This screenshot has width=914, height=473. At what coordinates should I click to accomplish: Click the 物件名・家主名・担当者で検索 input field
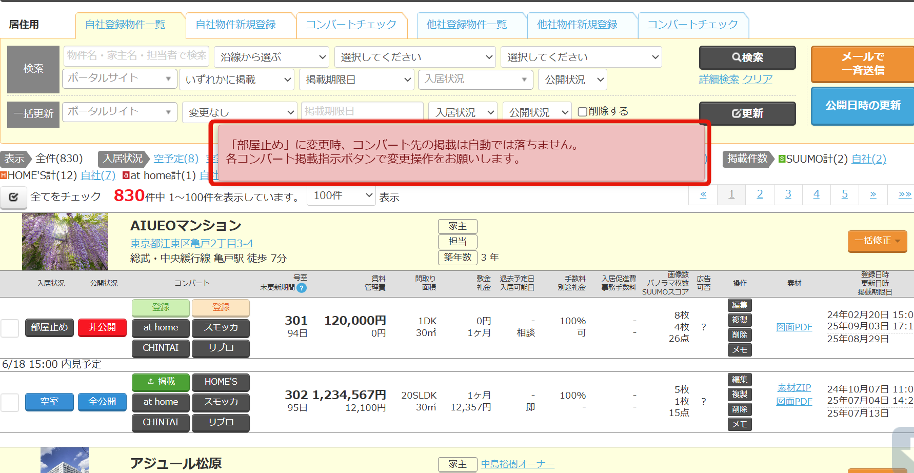[136, 55]
